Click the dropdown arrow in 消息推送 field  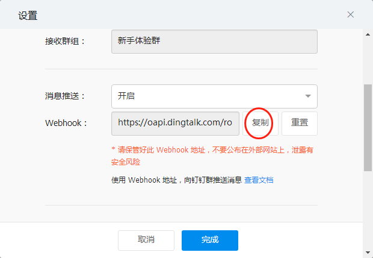tap(308, 96)
